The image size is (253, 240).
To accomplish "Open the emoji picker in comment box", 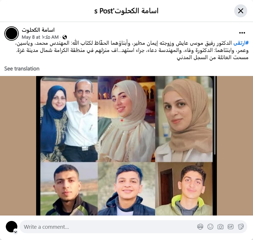I will coord(210,227).
